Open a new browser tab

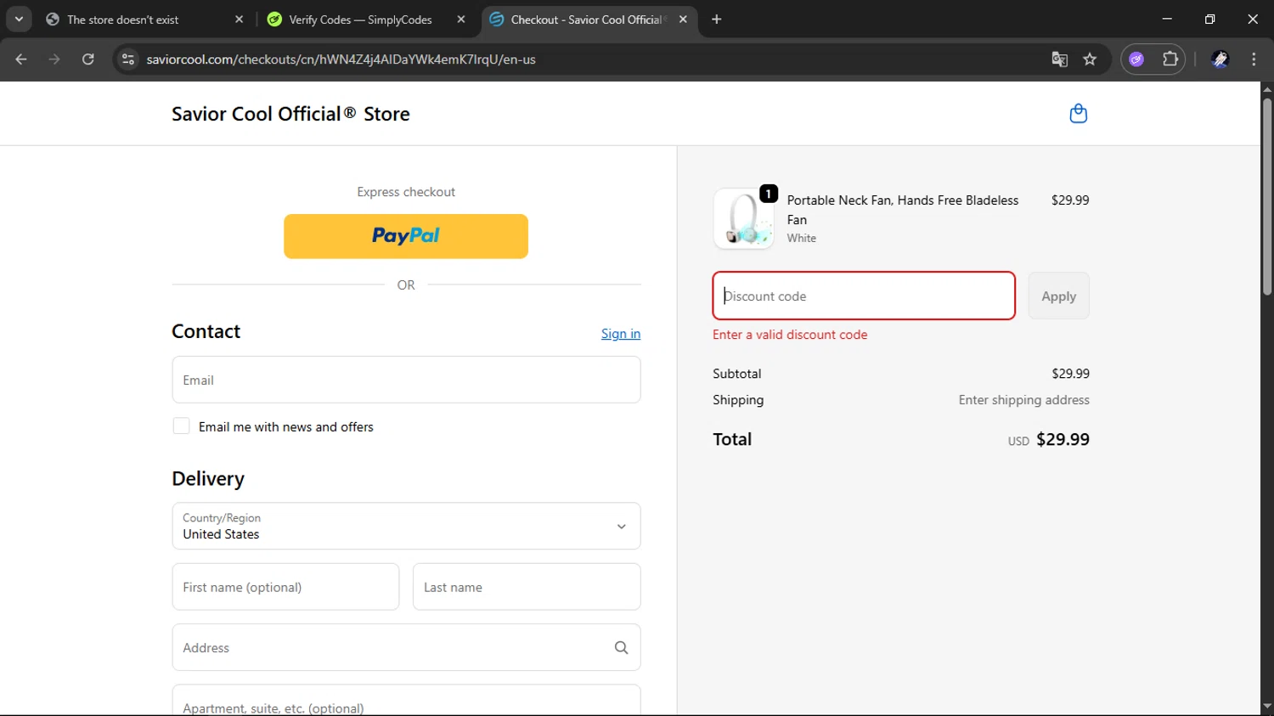pyautogui.click(x=717, y=20)
